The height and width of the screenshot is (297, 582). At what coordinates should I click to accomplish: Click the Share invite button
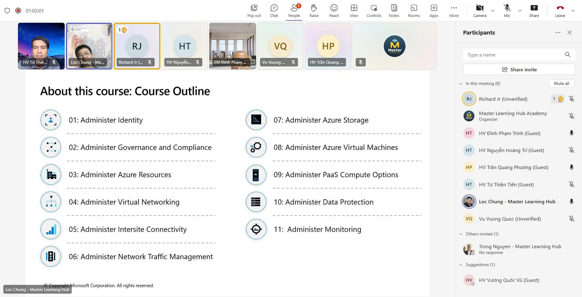[519, 69]
